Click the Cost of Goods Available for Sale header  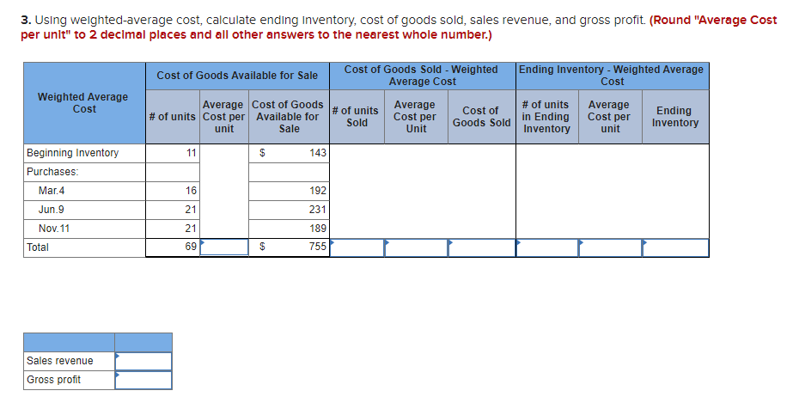click(x=237, y=76)
